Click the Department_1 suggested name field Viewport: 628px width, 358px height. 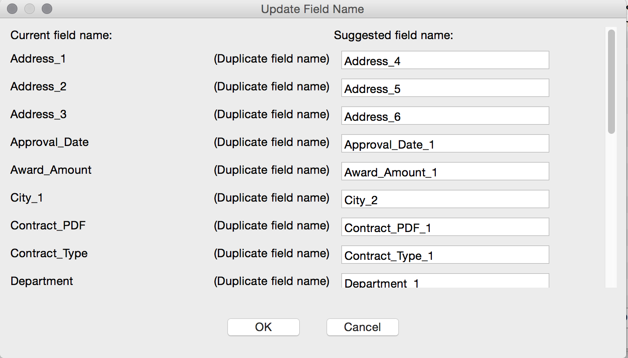coord(444,282)
